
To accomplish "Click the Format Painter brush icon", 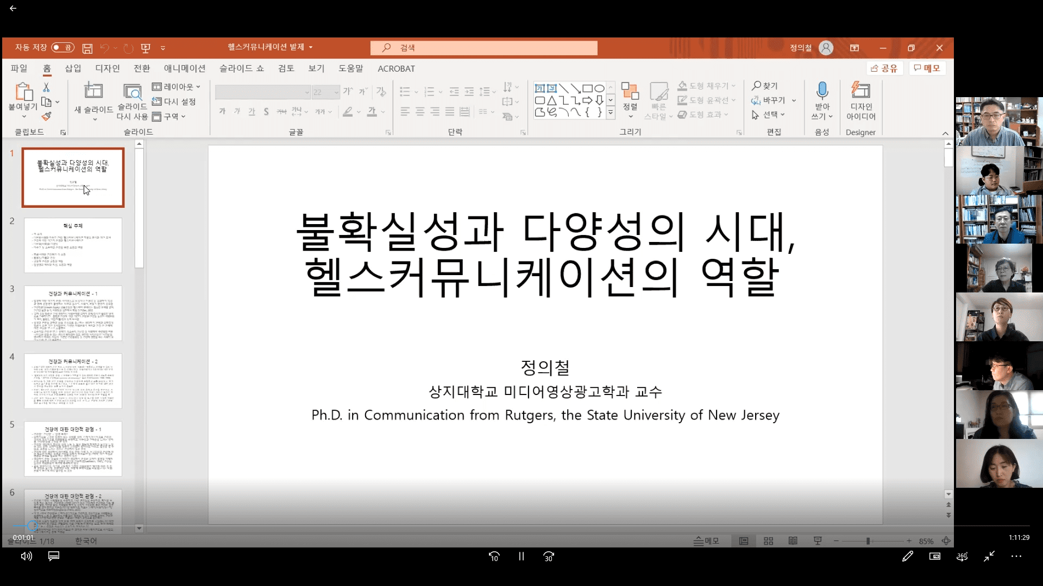I will (46, 116).
